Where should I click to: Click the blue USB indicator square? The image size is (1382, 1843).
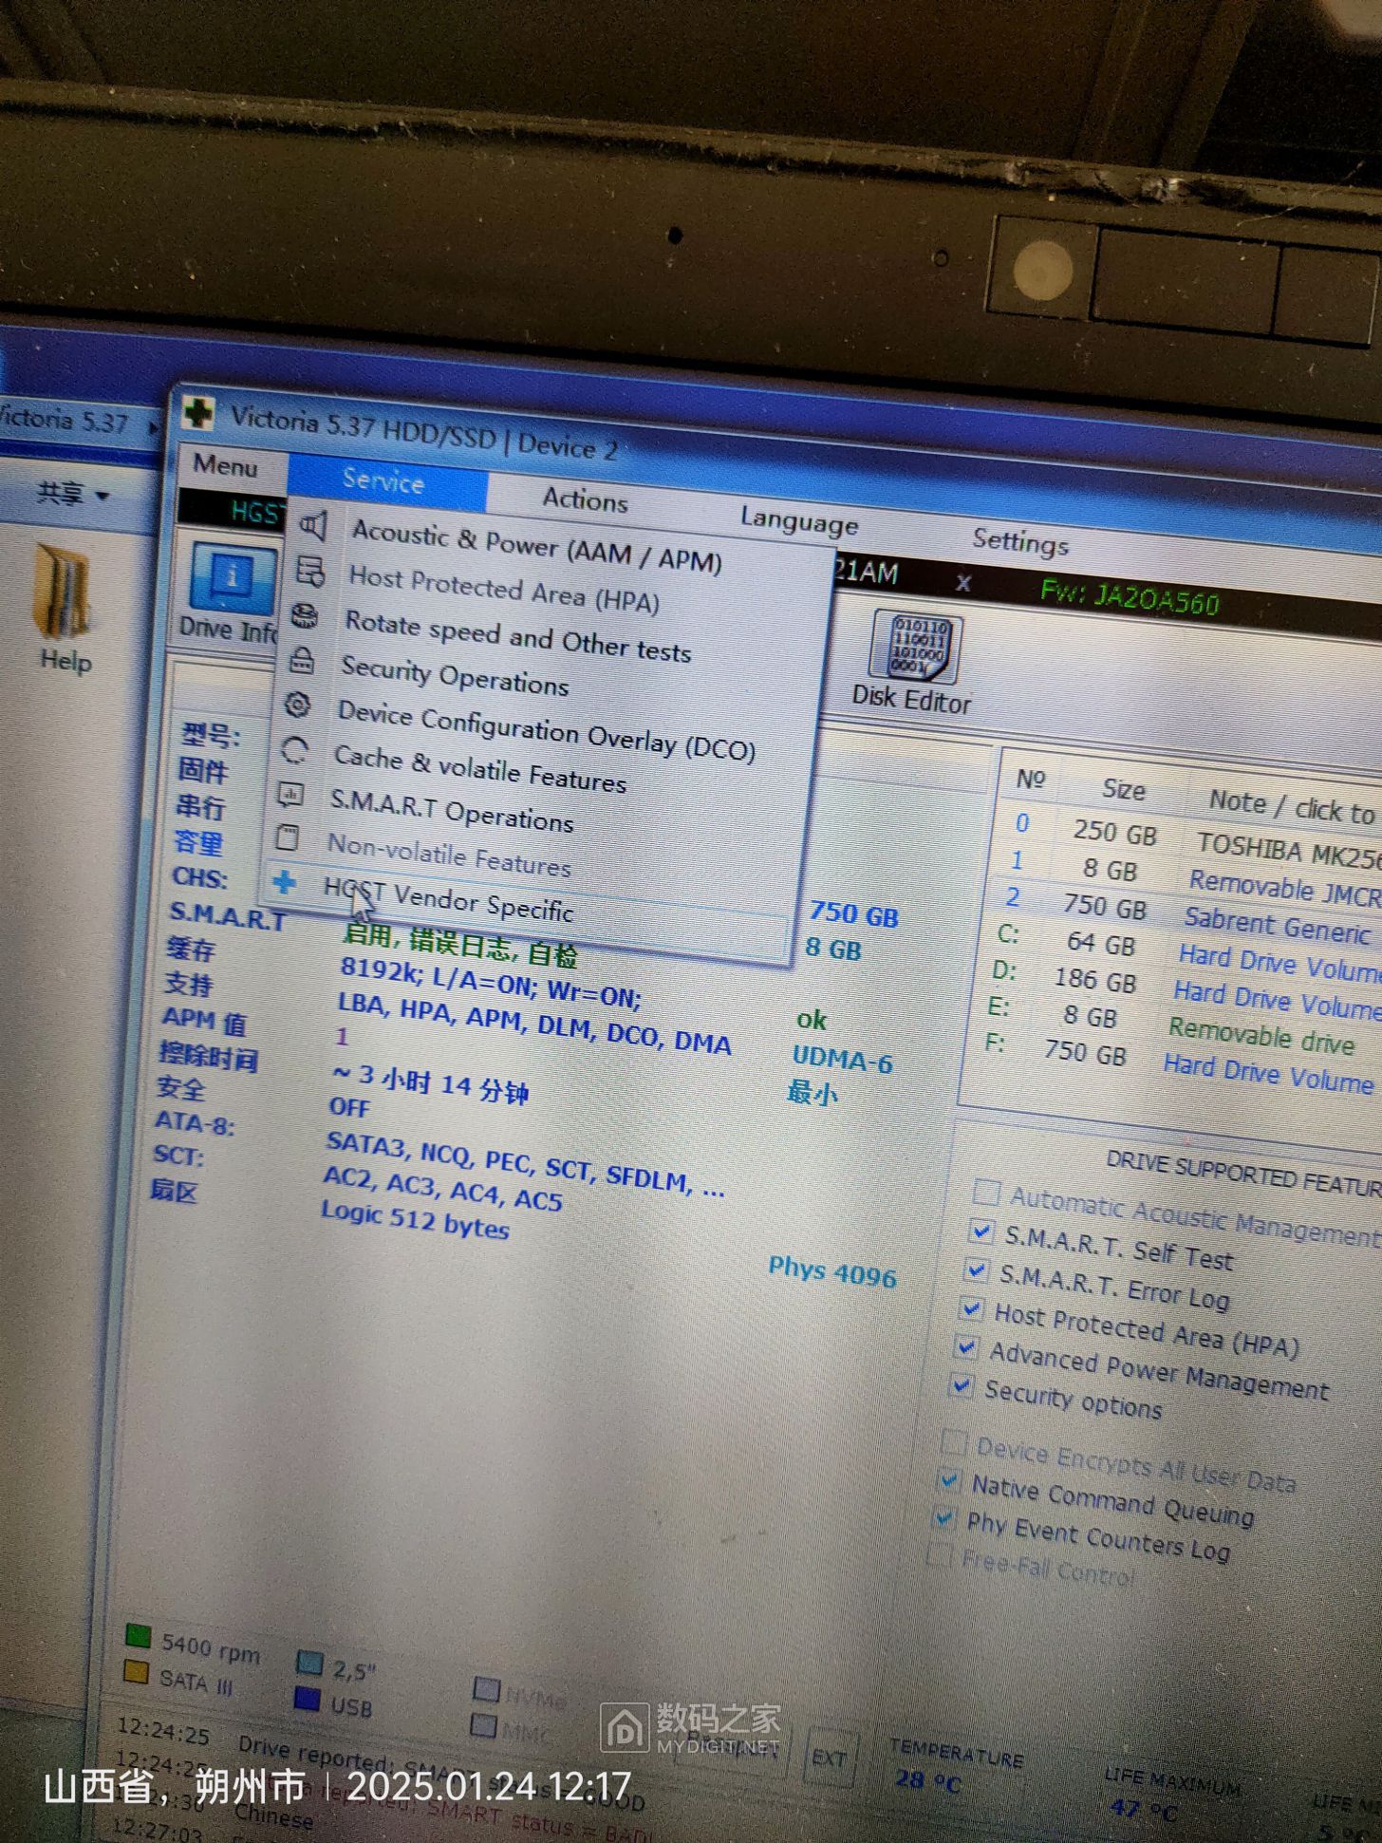[x=308, y=1699]
